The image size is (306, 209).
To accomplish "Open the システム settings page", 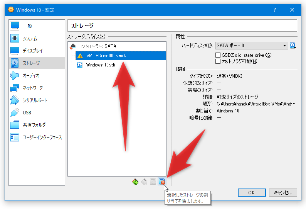I will [x=37, y=38].
